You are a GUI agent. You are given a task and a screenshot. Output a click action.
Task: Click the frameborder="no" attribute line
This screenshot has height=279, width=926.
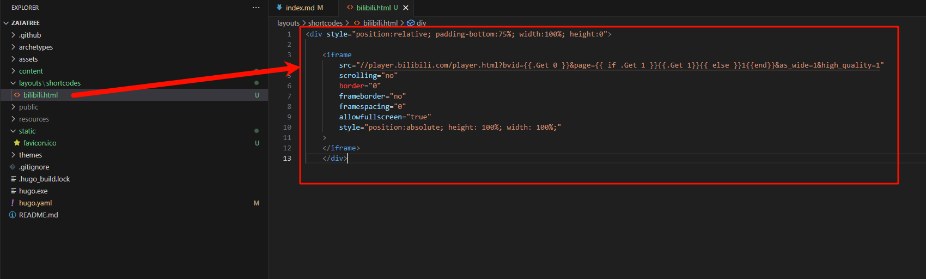[x=373, y=96]
